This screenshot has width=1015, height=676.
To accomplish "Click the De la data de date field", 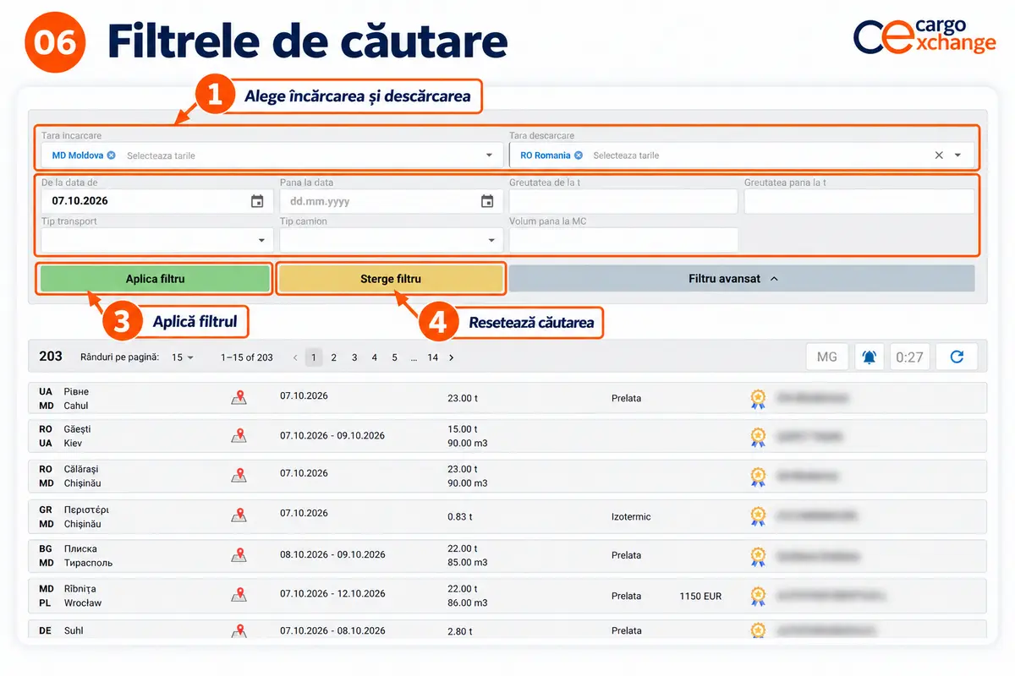I will pos(156,201).
